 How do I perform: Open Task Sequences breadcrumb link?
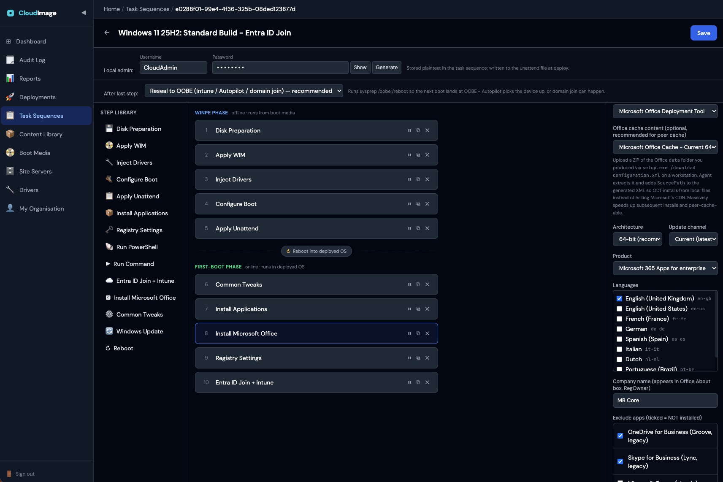147,9
